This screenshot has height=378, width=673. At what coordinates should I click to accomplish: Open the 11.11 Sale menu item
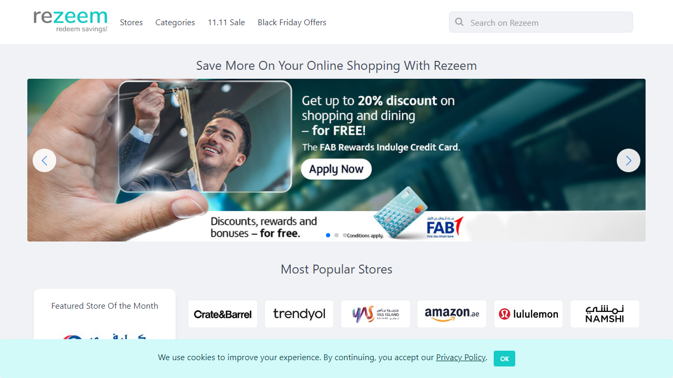226,22
